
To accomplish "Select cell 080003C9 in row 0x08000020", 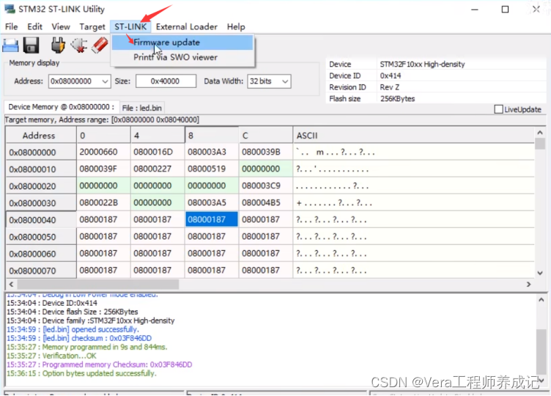I will 266,186.
